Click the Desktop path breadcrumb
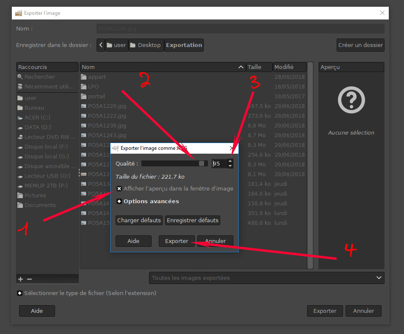The height and width of the screenshot is (334, 404). tap(146, 45)
